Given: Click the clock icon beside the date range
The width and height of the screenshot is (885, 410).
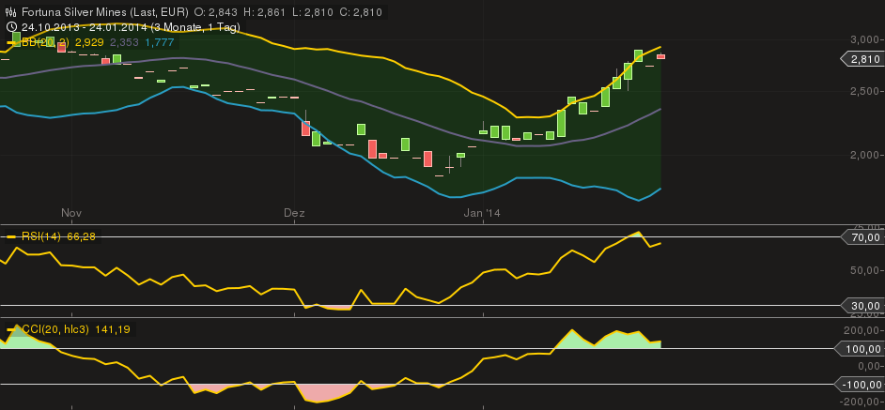Looking at the screenshot, I should click(10, 27).
